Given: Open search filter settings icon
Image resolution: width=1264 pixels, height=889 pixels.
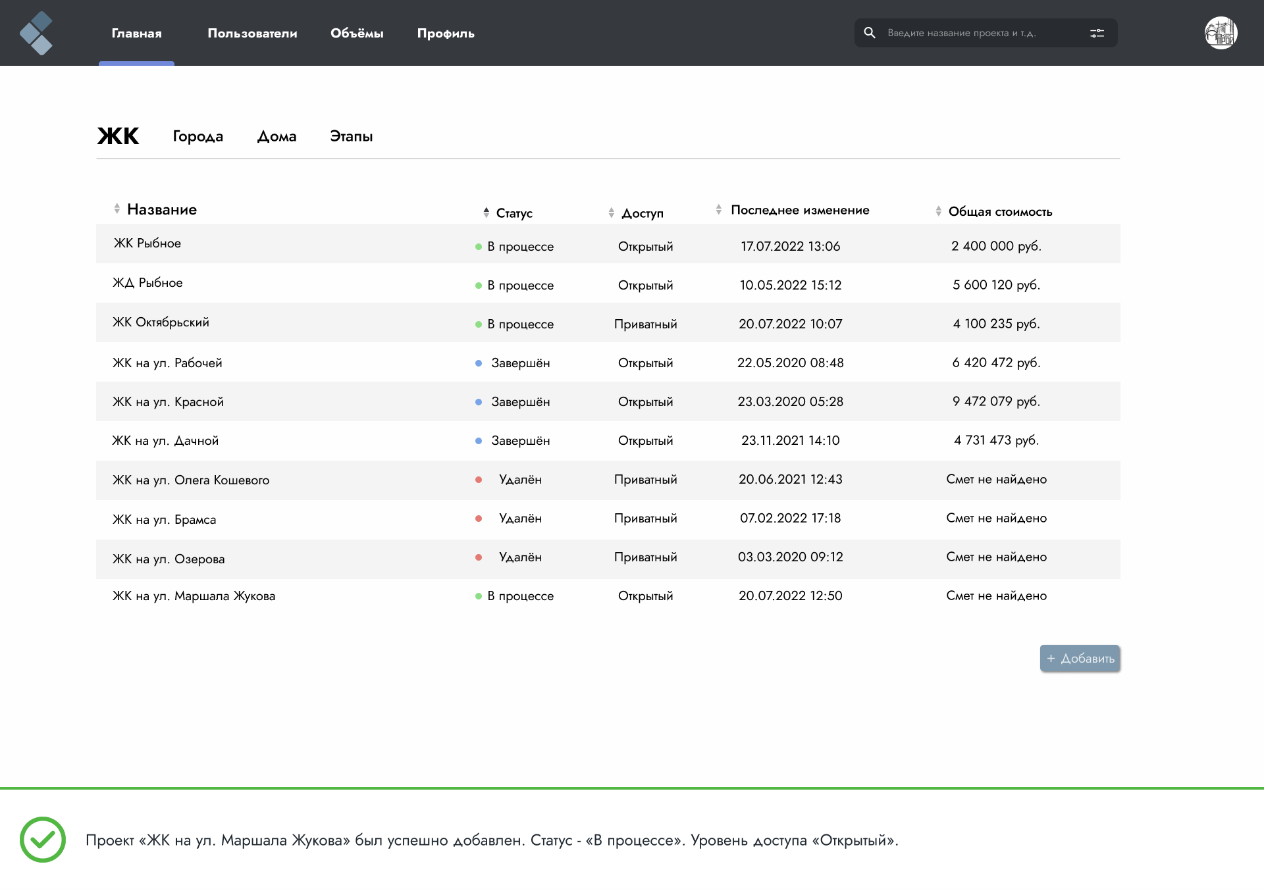Looking at the screenshot, I should click(1097, 33).
